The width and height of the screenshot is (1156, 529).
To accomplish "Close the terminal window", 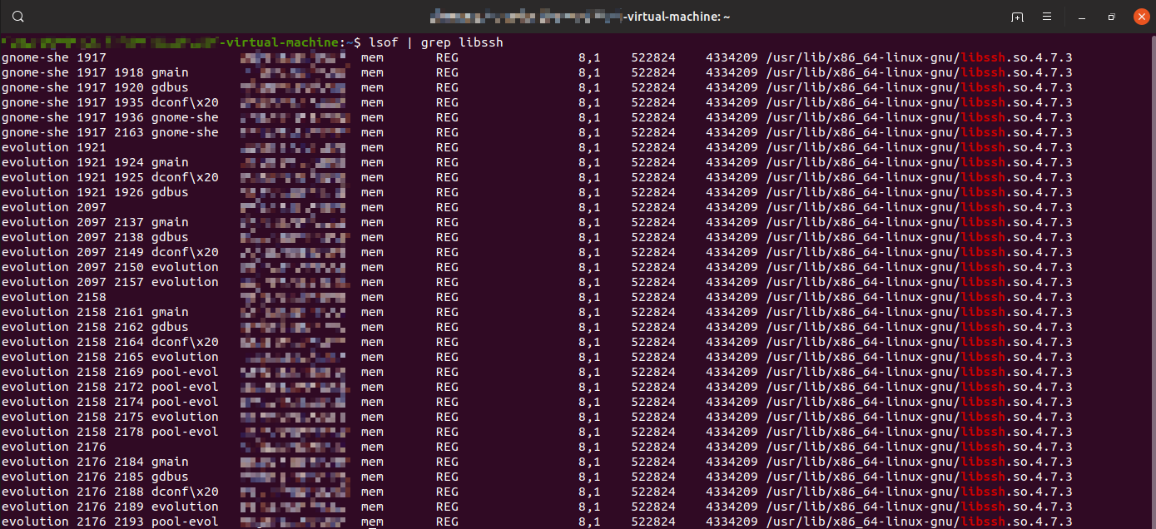I will point(1139,17).
